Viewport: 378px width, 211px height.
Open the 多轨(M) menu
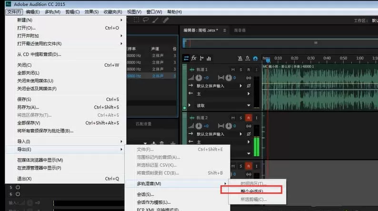[52, 12]
